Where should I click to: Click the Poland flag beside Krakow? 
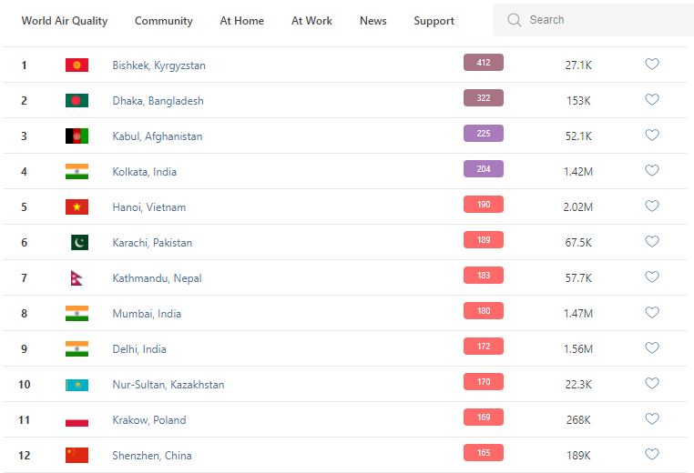[77, 420]
